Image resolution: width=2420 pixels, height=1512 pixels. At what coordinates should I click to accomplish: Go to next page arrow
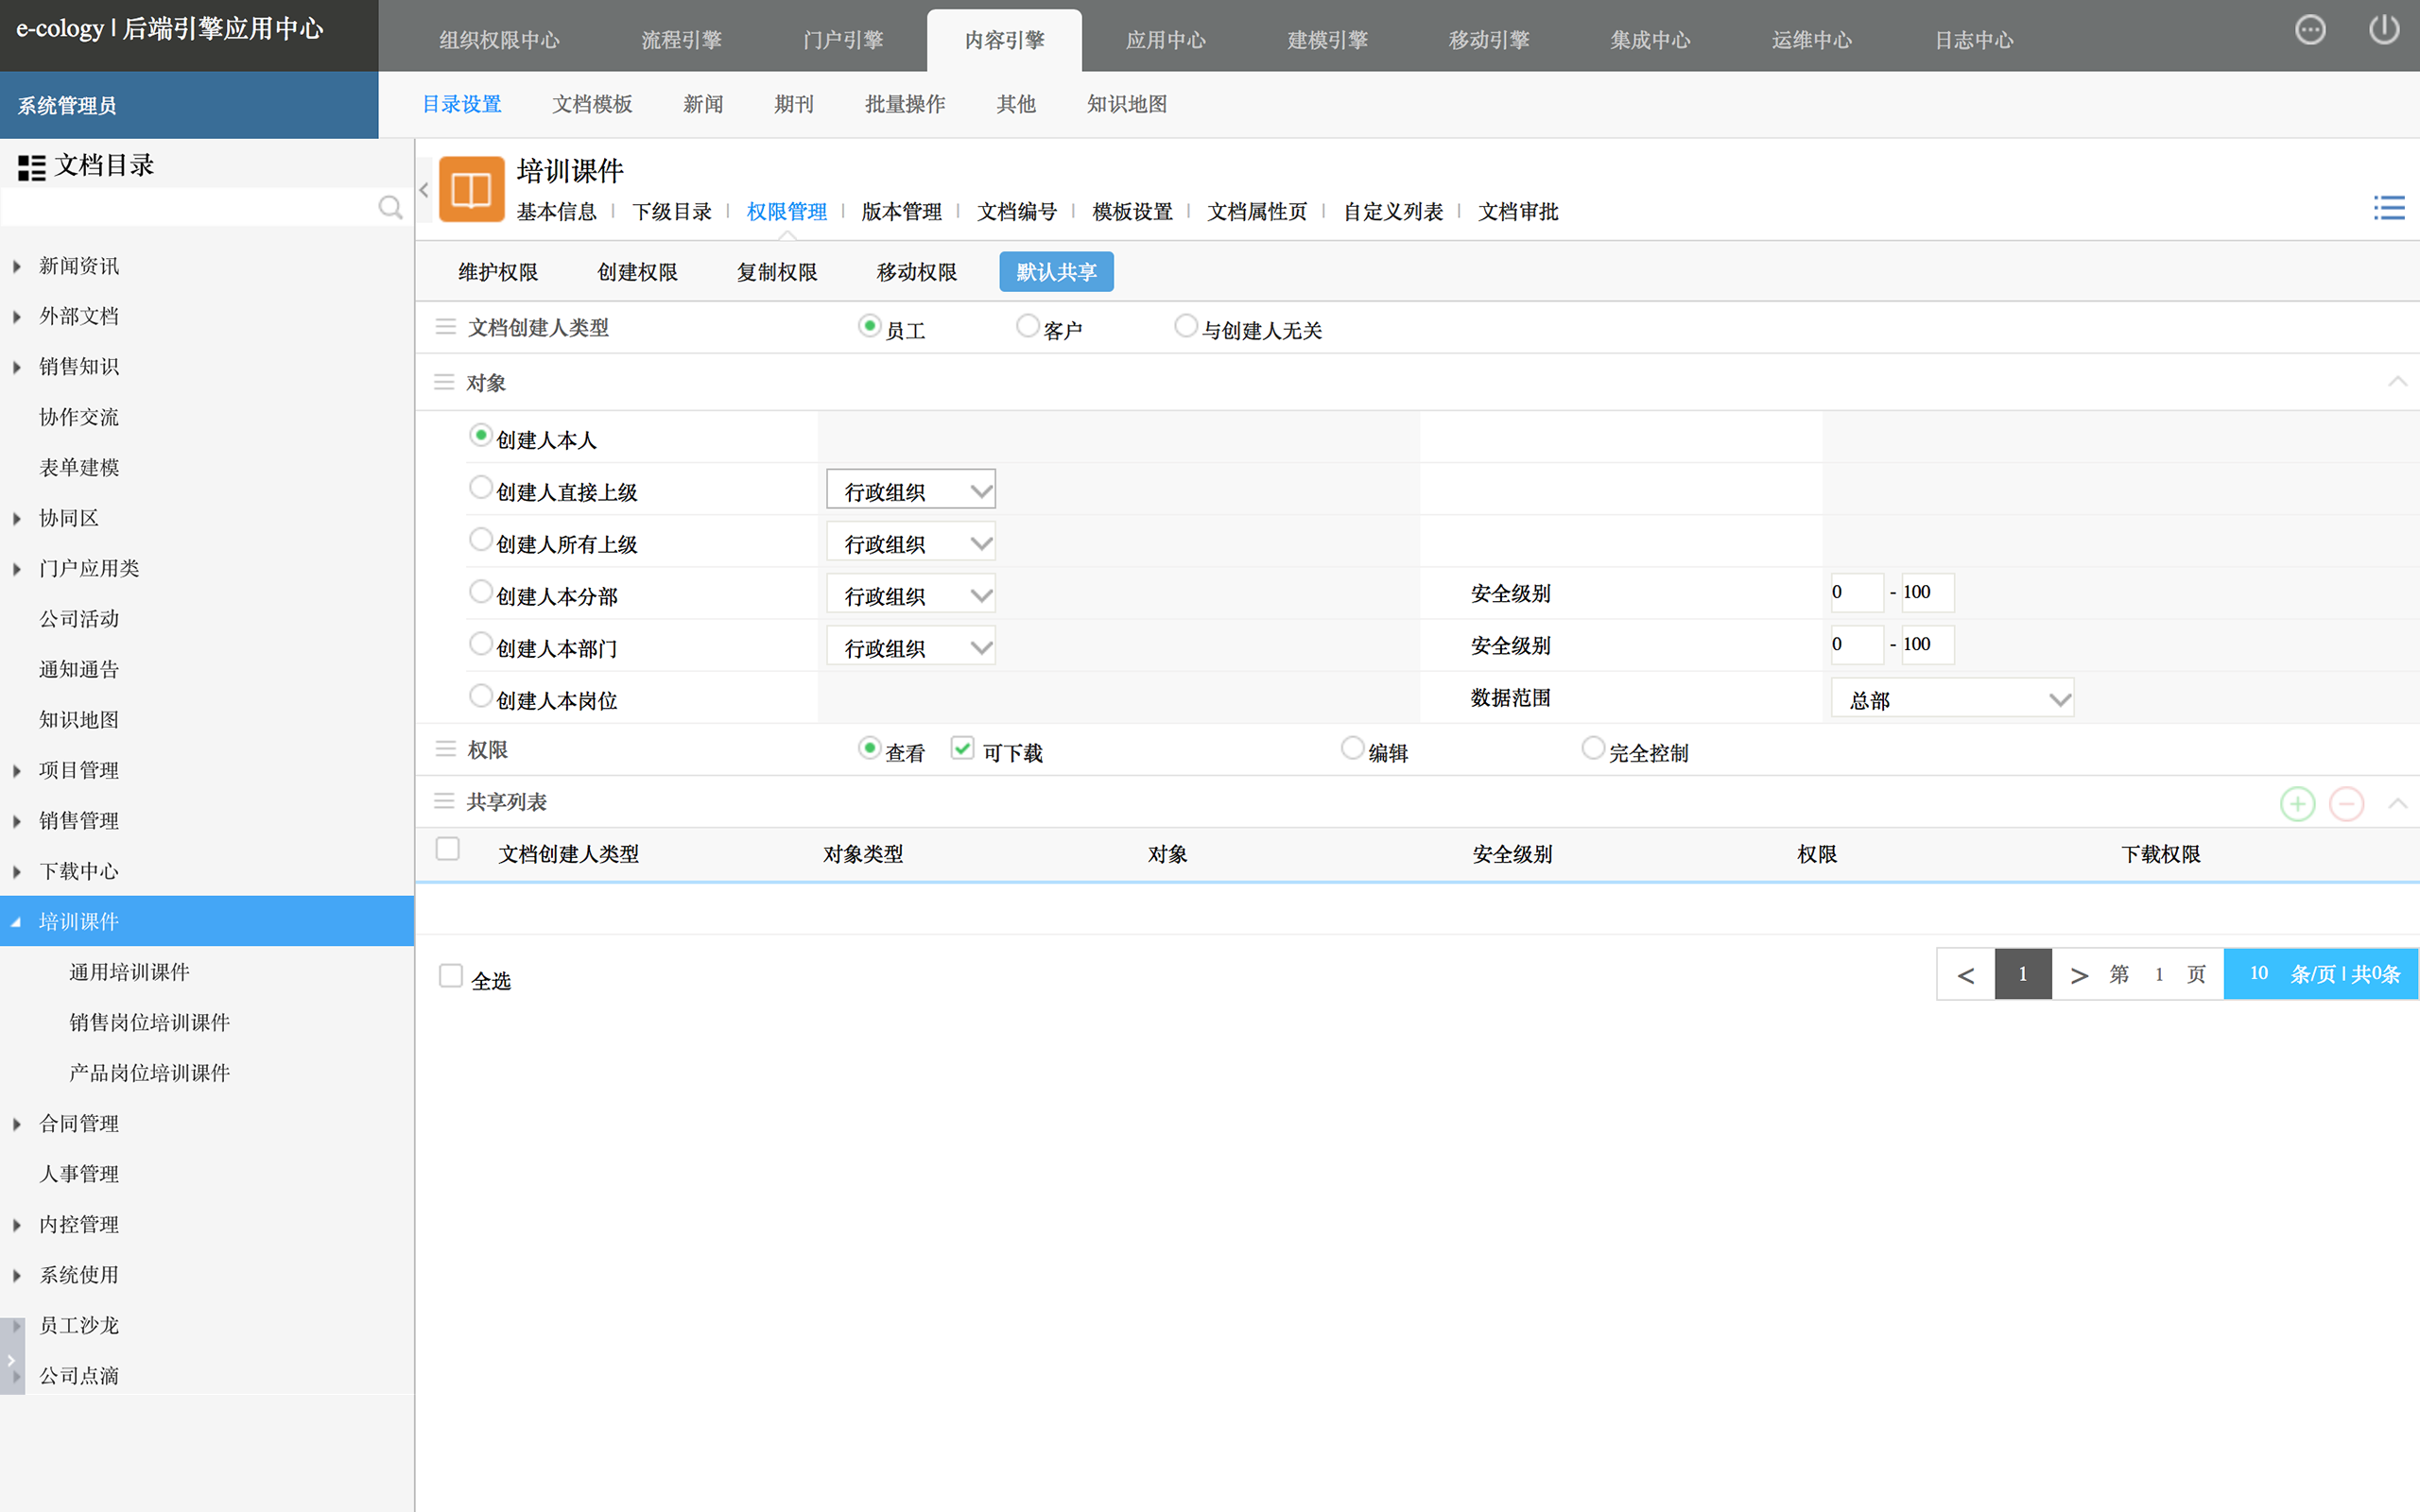pos(2079,975)
